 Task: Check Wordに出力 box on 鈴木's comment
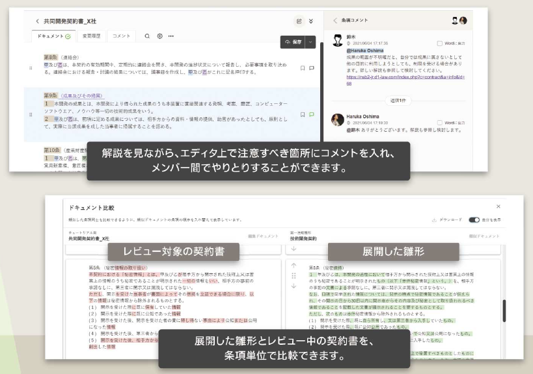click(x=440, y=43)
